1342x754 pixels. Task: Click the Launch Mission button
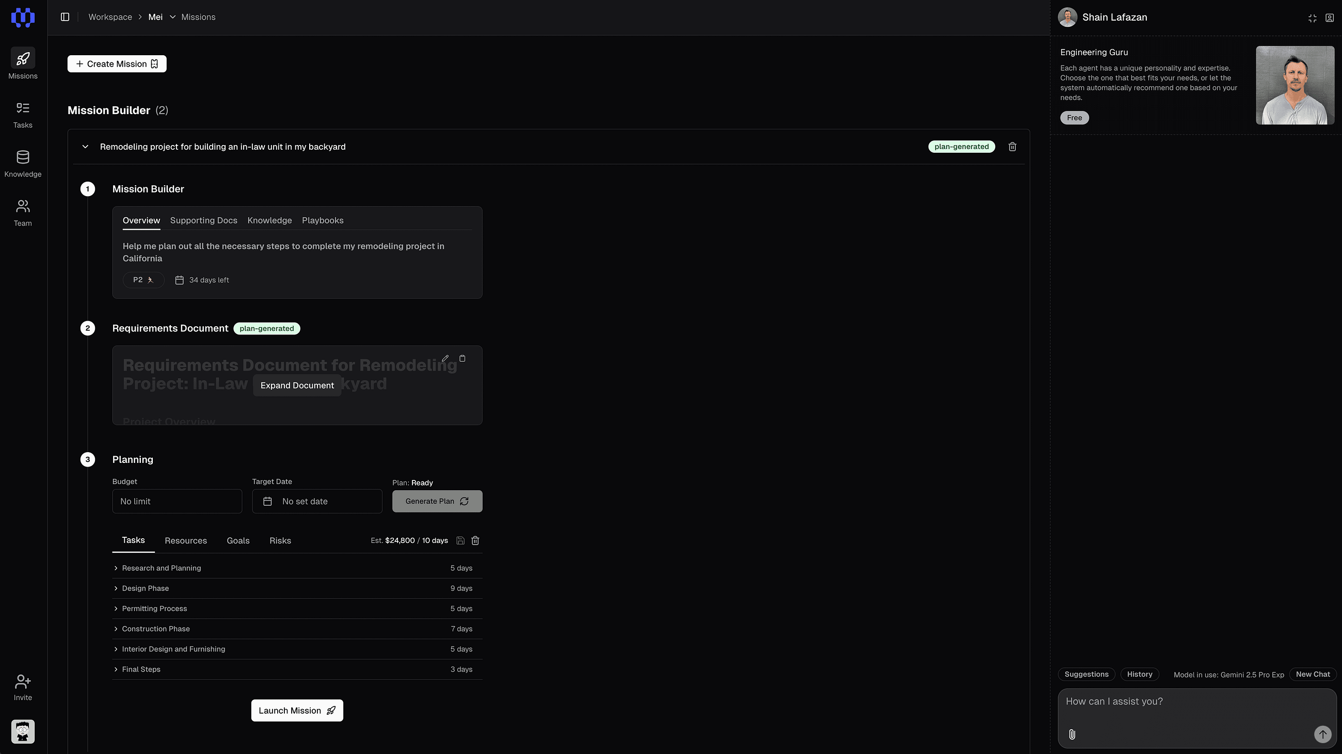297,711
